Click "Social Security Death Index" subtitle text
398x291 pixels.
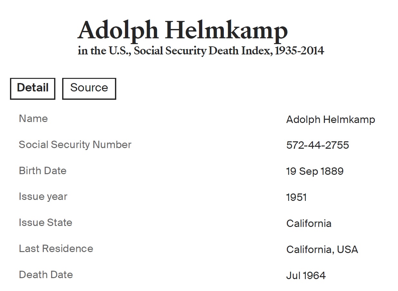click(202, 51)
